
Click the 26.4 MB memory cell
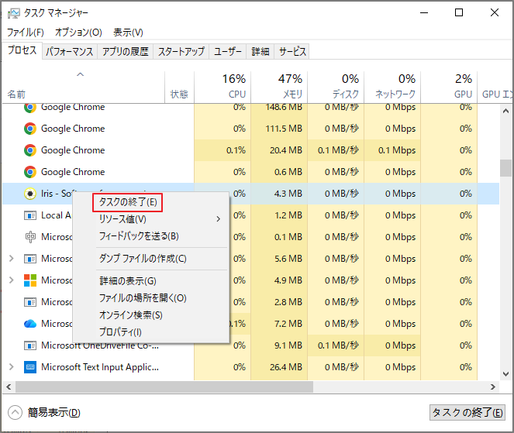point(279,367)
